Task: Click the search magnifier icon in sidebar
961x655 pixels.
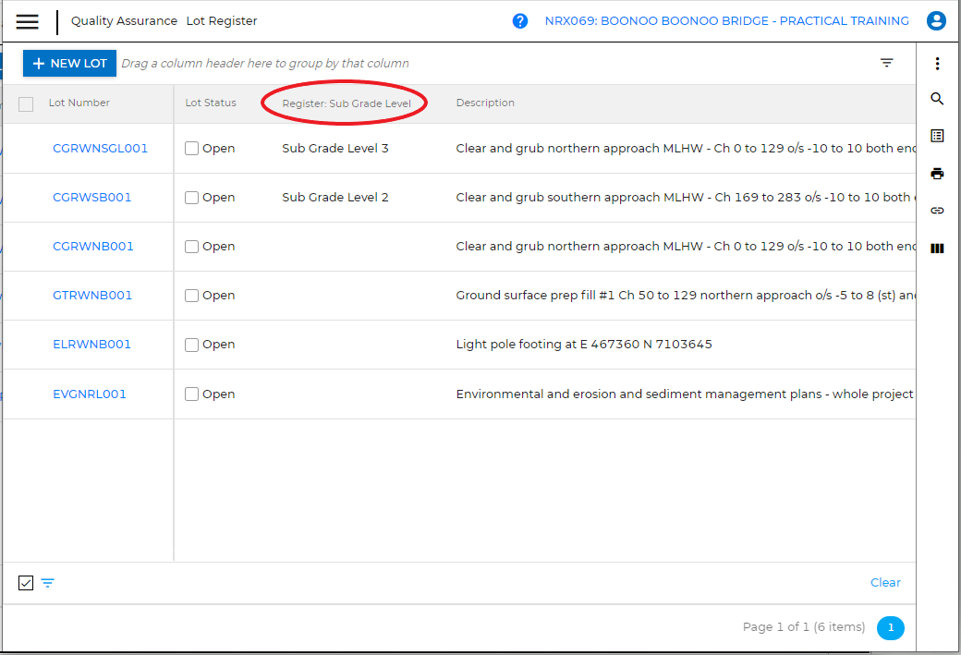Action: [x=937, y=99]
